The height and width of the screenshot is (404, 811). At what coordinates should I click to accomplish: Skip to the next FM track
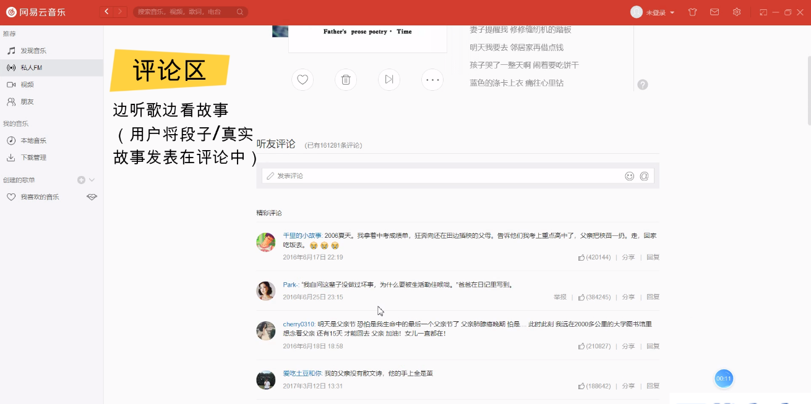pyautogui.click(x=388, y=80)
